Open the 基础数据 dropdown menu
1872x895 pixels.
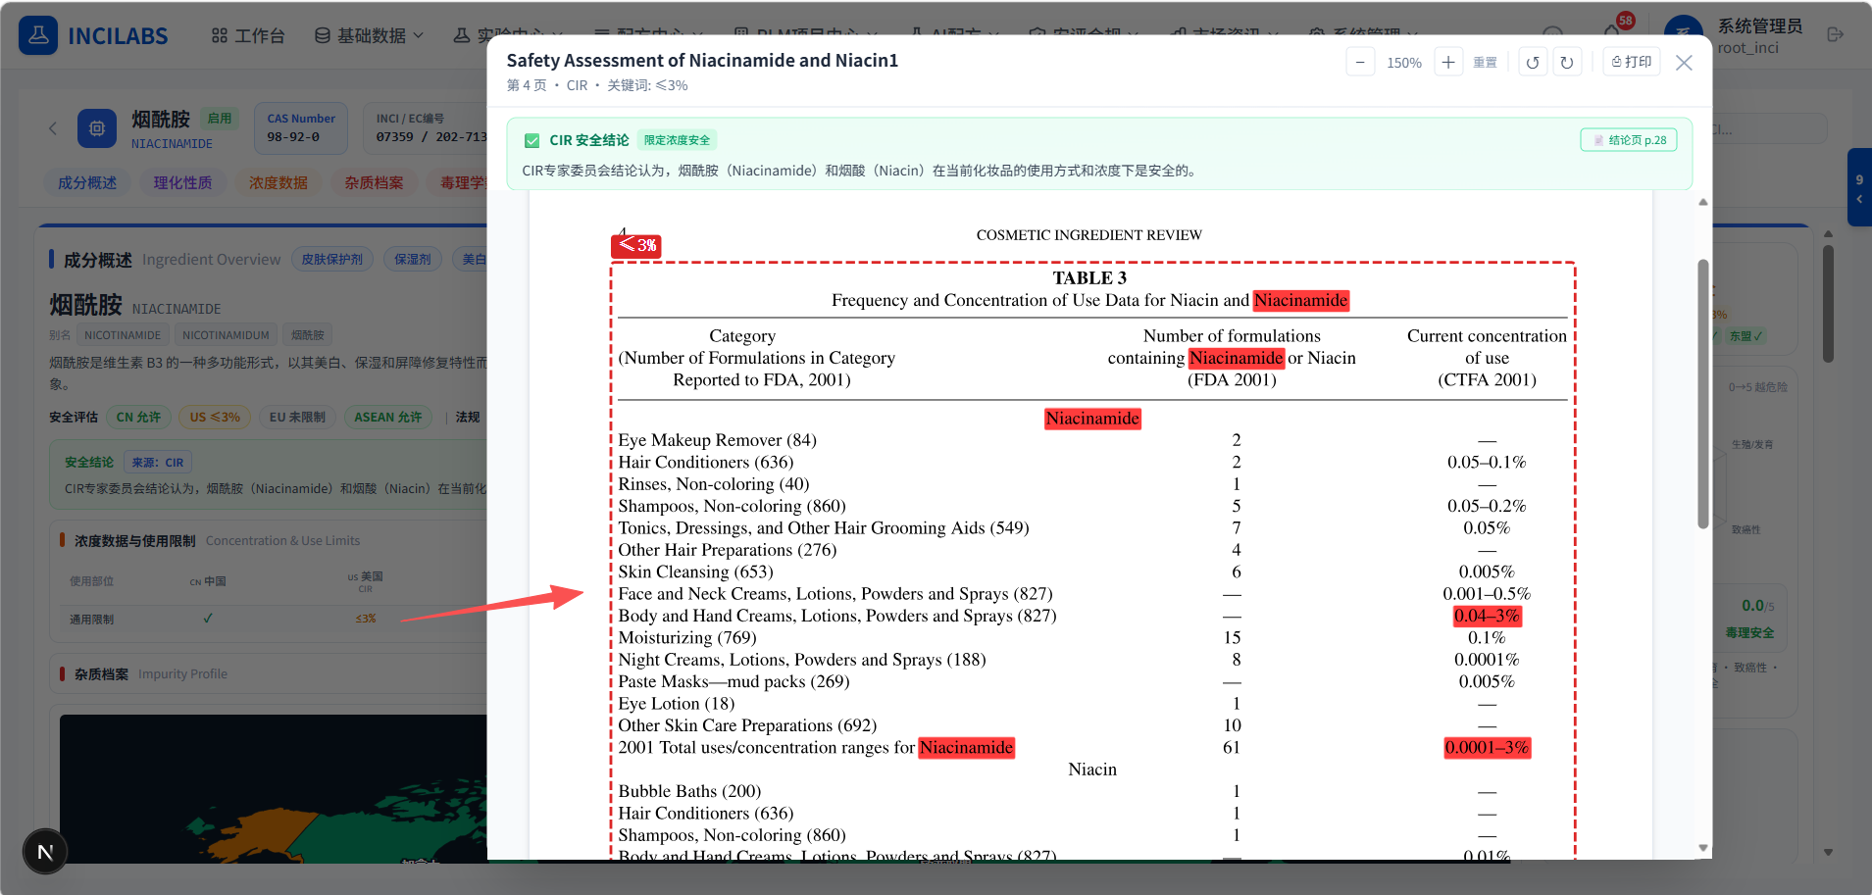(x=370, y=35)
